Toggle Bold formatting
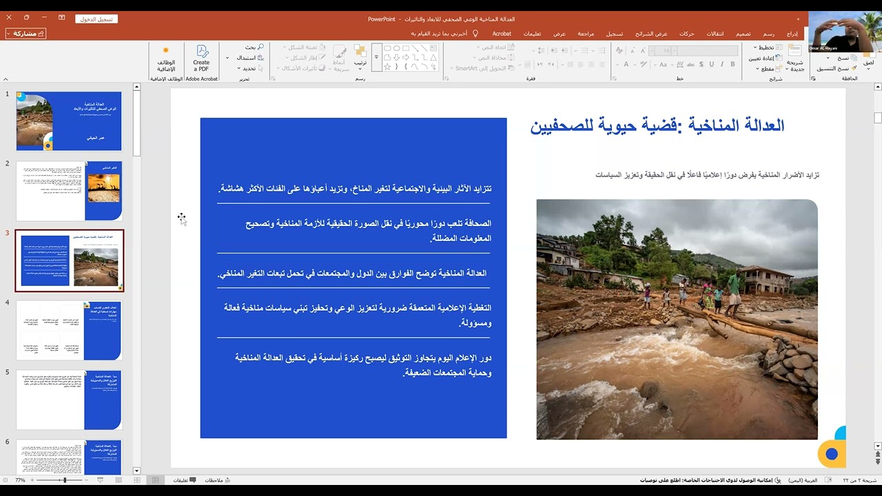The width and height of the screenshot is (882, 496). [x=732, y=64]
